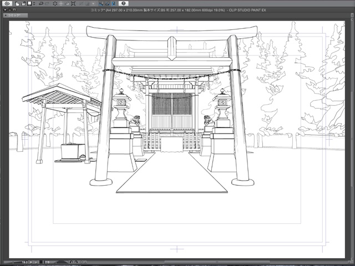Click the Invert selection toolbar icon
This screenshot has height=266, width=355.
pos(88,4)
